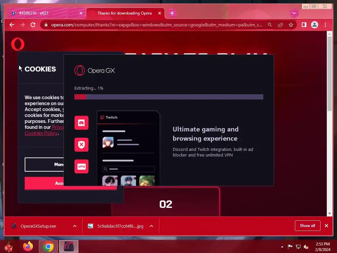Open the OperaGXSetup.exe download item
Viewport: 337px width, 253px height.
38,226
